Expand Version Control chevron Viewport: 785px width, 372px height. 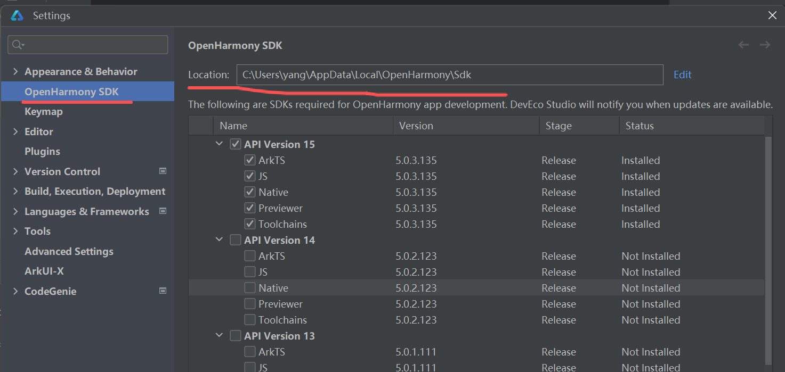[x=15, y=171]
